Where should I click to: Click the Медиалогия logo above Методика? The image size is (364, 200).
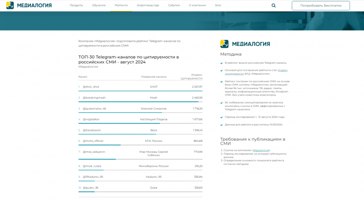pos(245,44)
